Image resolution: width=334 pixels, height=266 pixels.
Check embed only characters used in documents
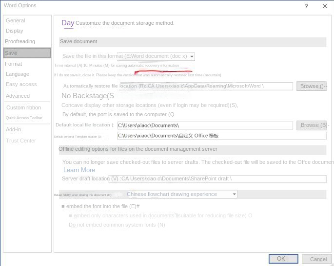(x=71, y=215)
